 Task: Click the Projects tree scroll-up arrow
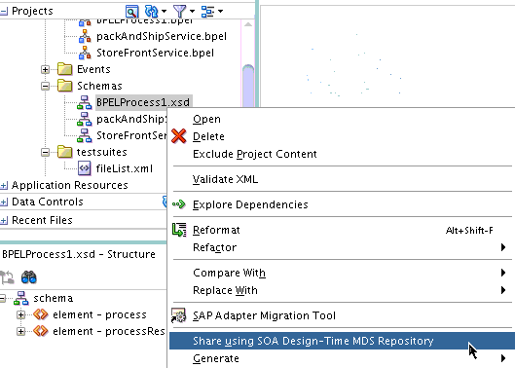(248, 24)
